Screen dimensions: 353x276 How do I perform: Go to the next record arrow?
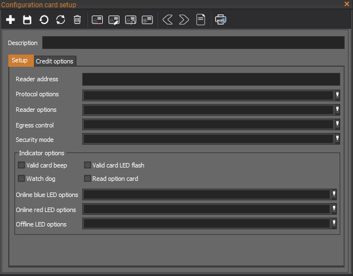(184, 20)
